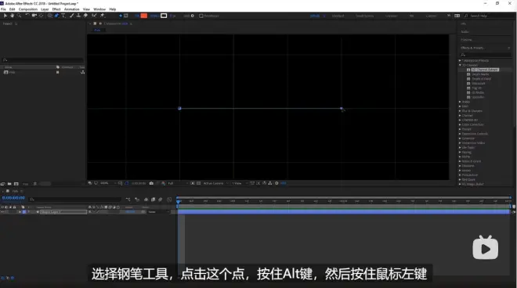Click the timeline Motion Blur enable icon
Viewport: 517px width, 288px height.
coord(161,200)
